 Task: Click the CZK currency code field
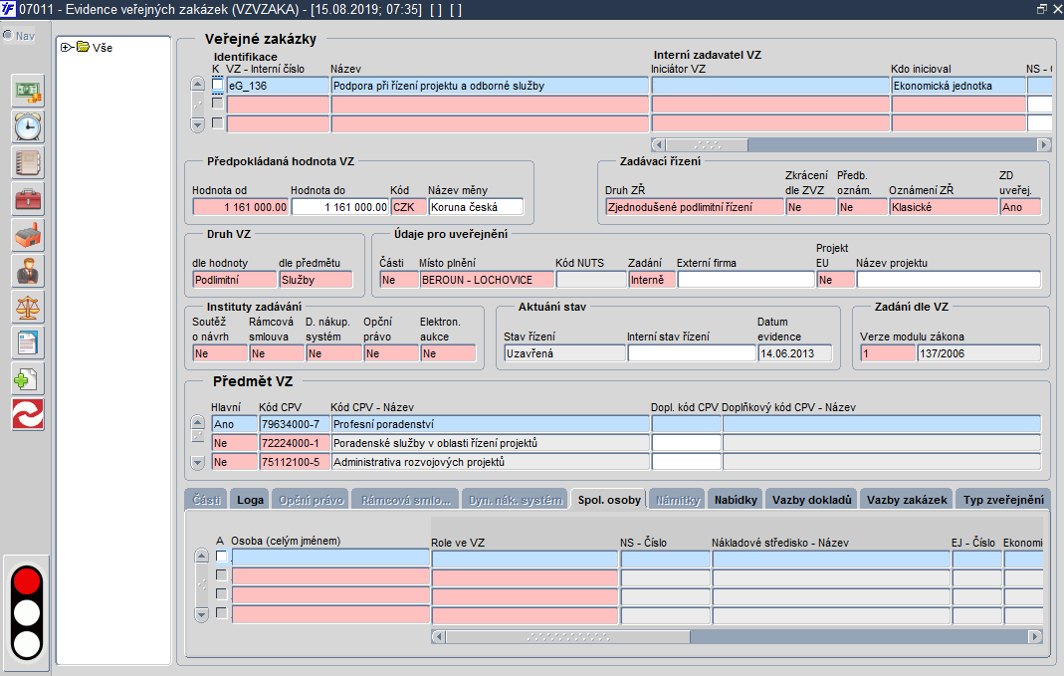[x=408, y=207]
